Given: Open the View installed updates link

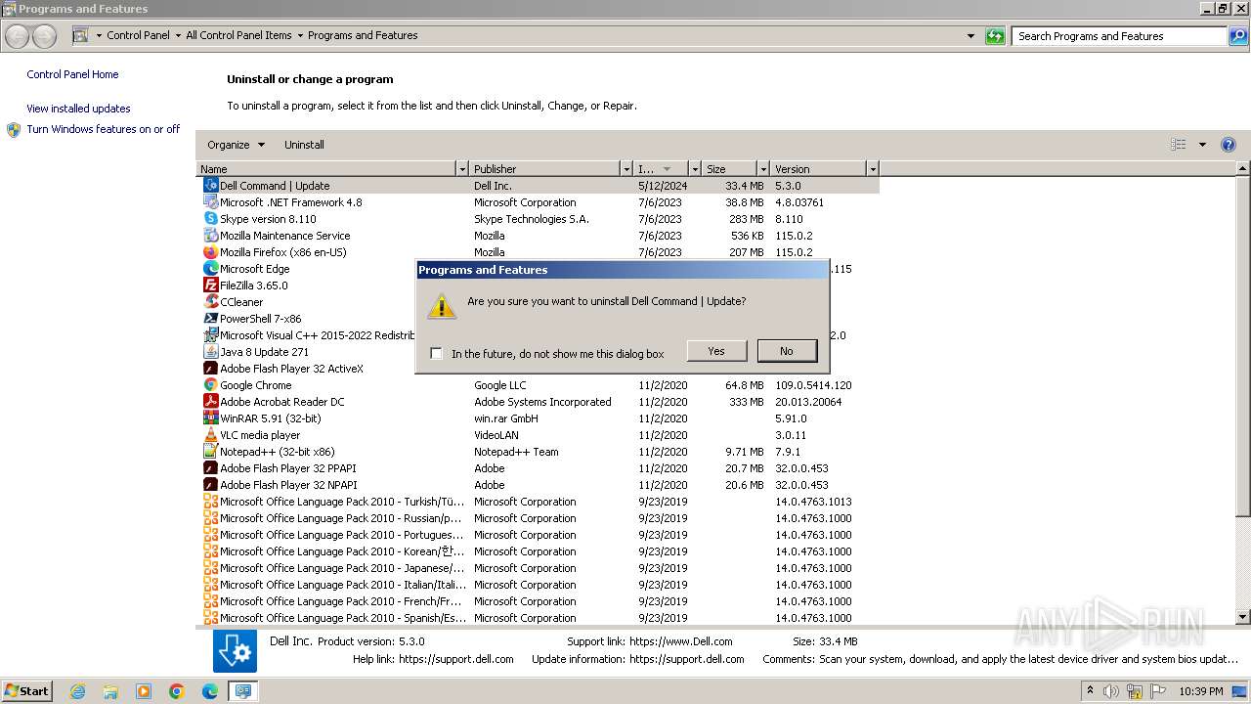Looking at the screenshot, I should (x=78, y=109).
